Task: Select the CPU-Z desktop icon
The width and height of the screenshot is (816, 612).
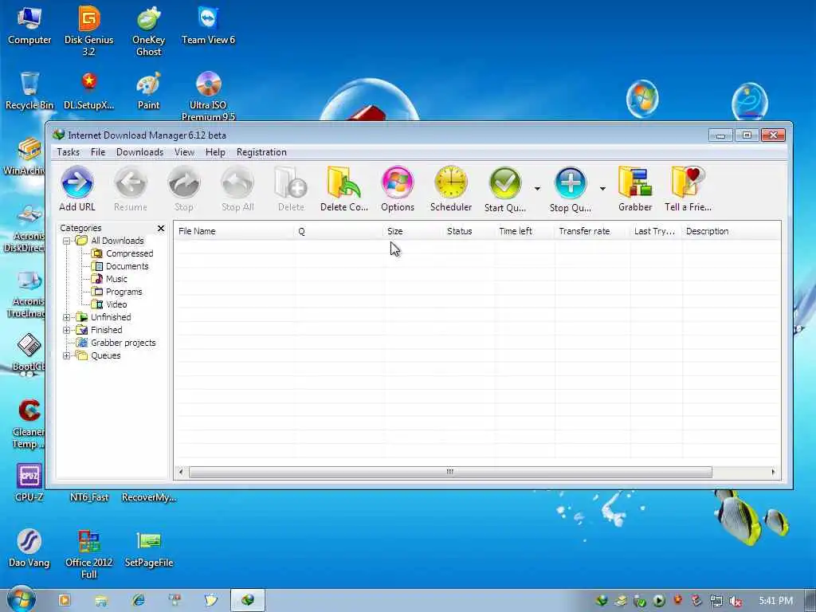Action: tap(29, 482)
